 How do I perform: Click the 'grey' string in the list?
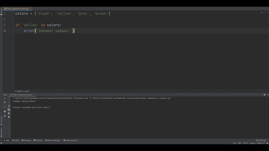[x=83, y=13]
